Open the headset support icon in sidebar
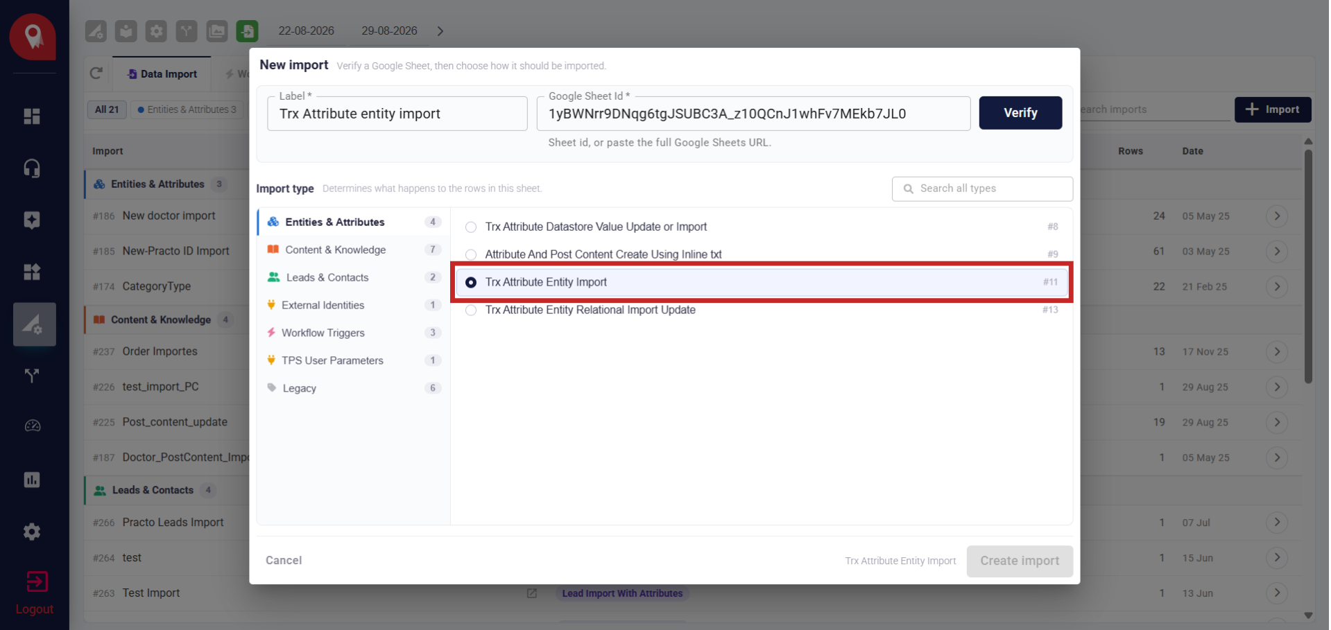 [x=32, y=168]
